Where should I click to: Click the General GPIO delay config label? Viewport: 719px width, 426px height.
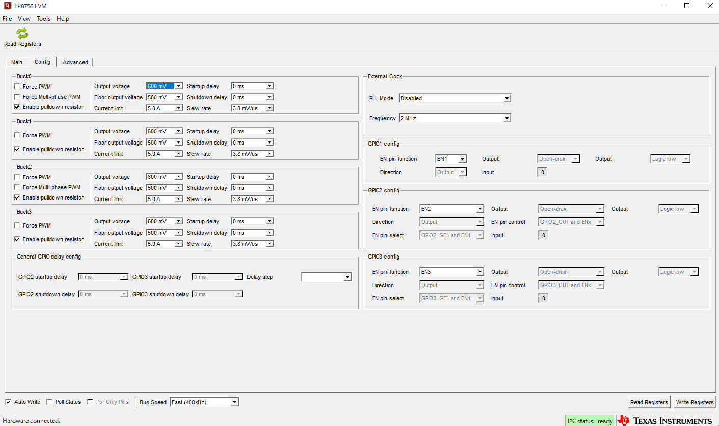(x=49, y=257)
